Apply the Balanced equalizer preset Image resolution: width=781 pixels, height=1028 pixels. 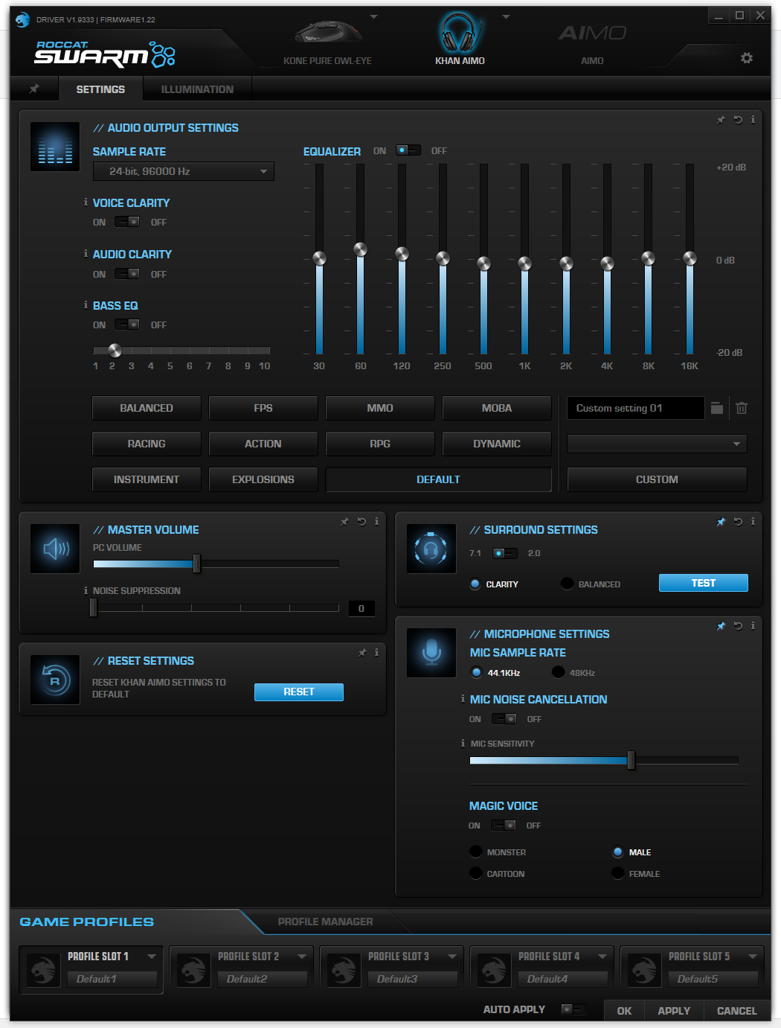pos(147,408)
